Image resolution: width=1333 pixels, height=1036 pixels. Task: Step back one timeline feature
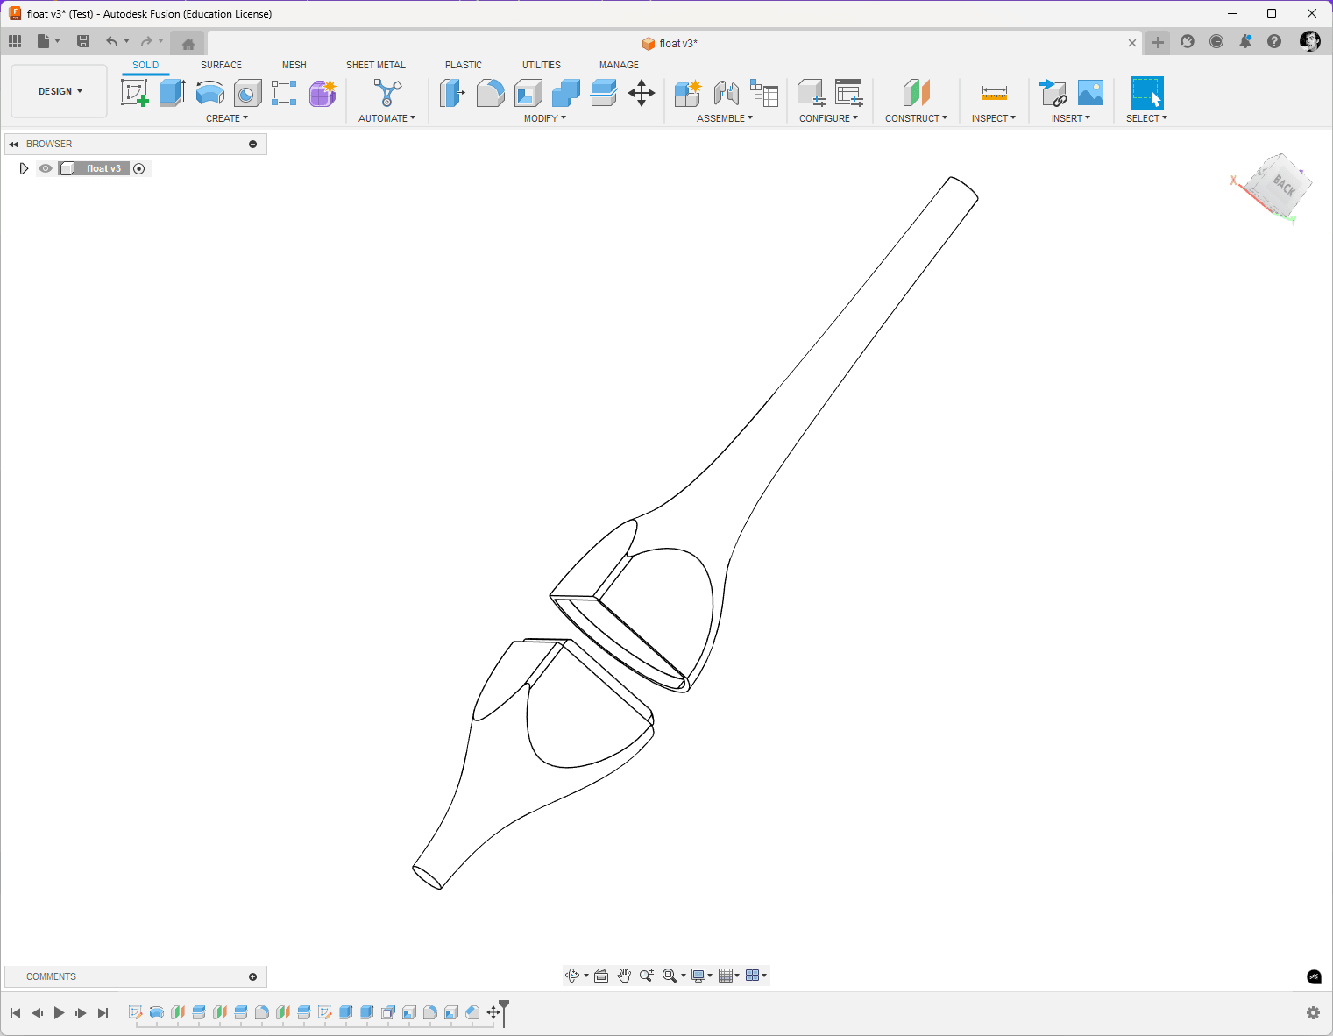pos(37,1013)
